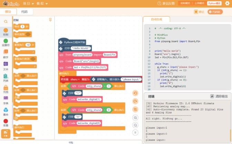Toggle the 代码区 code area
This screenshot has height=144, width=232.
(215, 12)
